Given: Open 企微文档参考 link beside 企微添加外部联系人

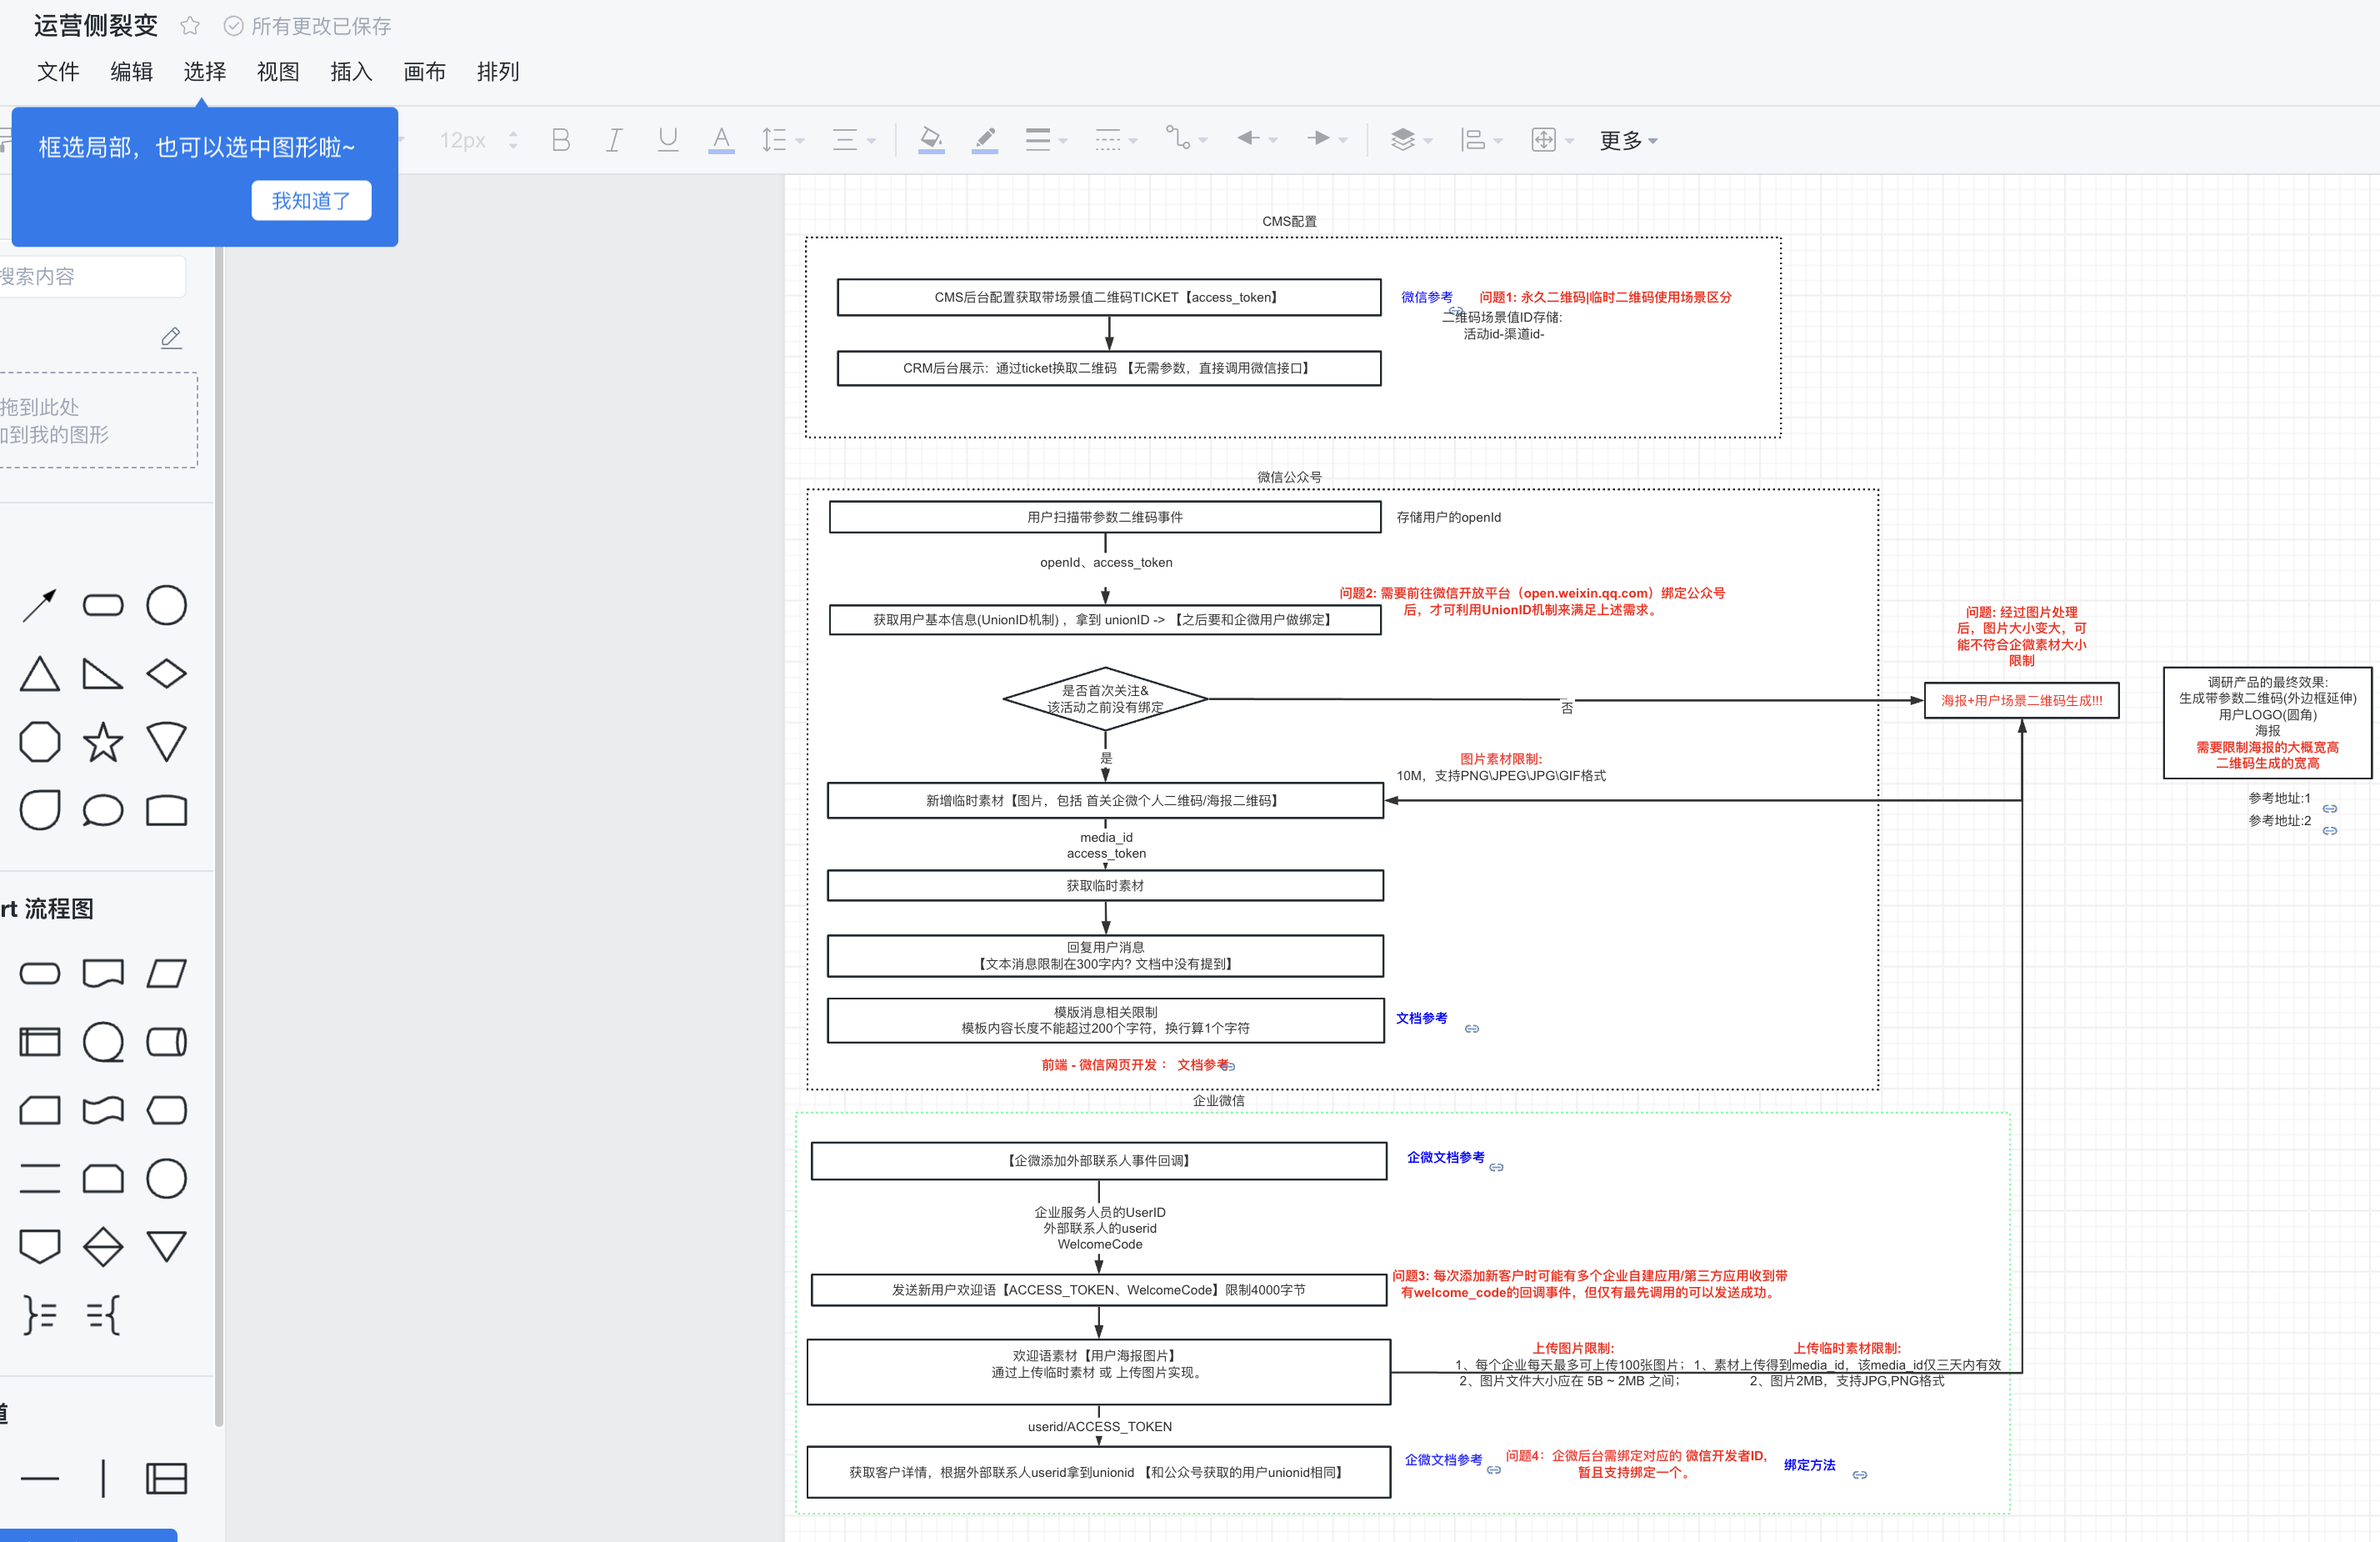Looking at the screenshot, I should [1445, 1157].
